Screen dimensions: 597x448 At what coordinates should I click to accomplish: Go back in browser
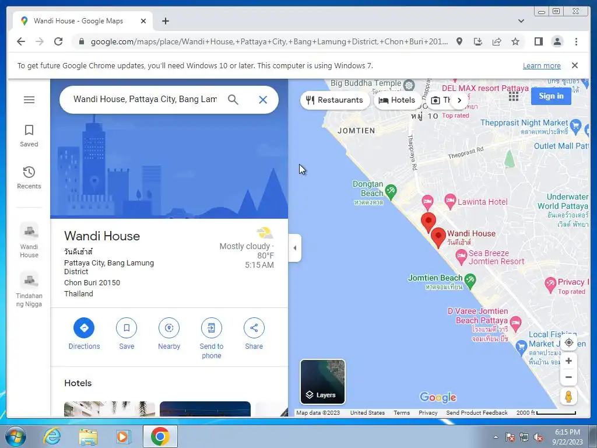pyautogui.click(x=21, y=41)
